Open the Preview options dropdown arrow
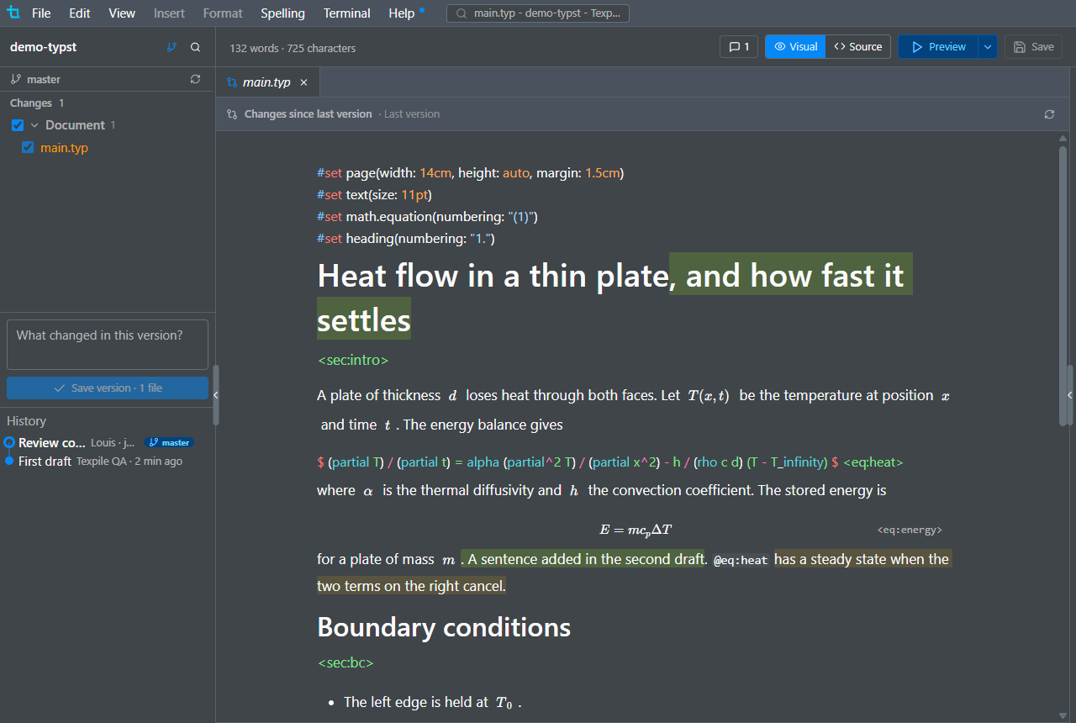Image resolution: width=1076 pixels, height=723 pixels. 987,47
